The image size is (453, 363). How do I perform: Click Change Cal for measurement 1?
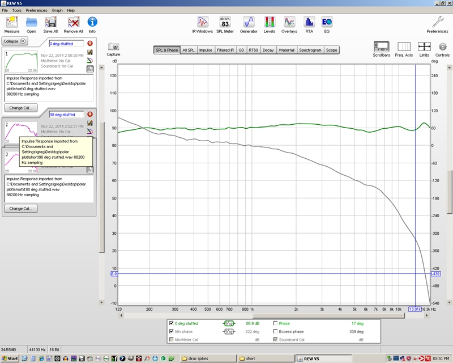[x=21, y=108]
